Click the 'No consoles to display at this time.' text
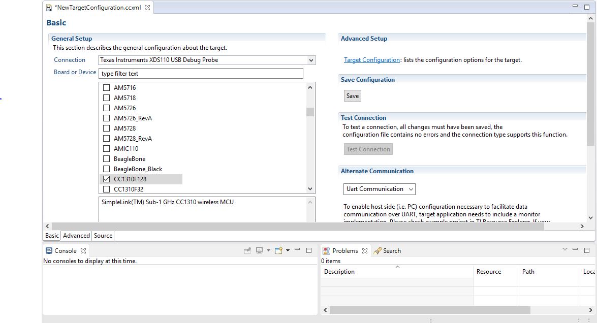 click(90, 261)
